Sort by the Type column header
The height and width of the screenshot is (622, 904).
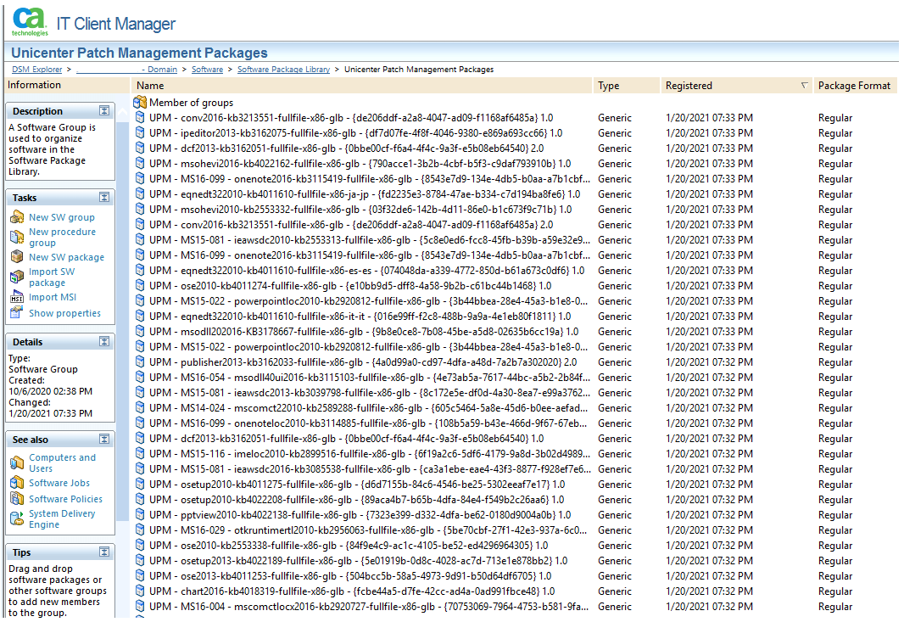[627, 86]
